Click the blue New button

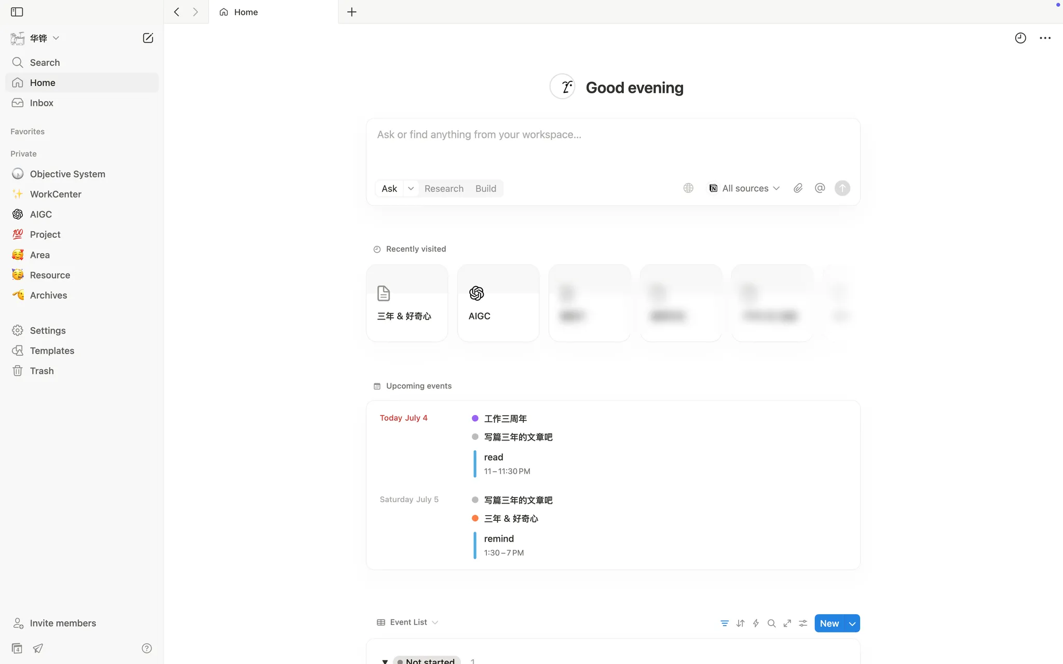point(829,624)
